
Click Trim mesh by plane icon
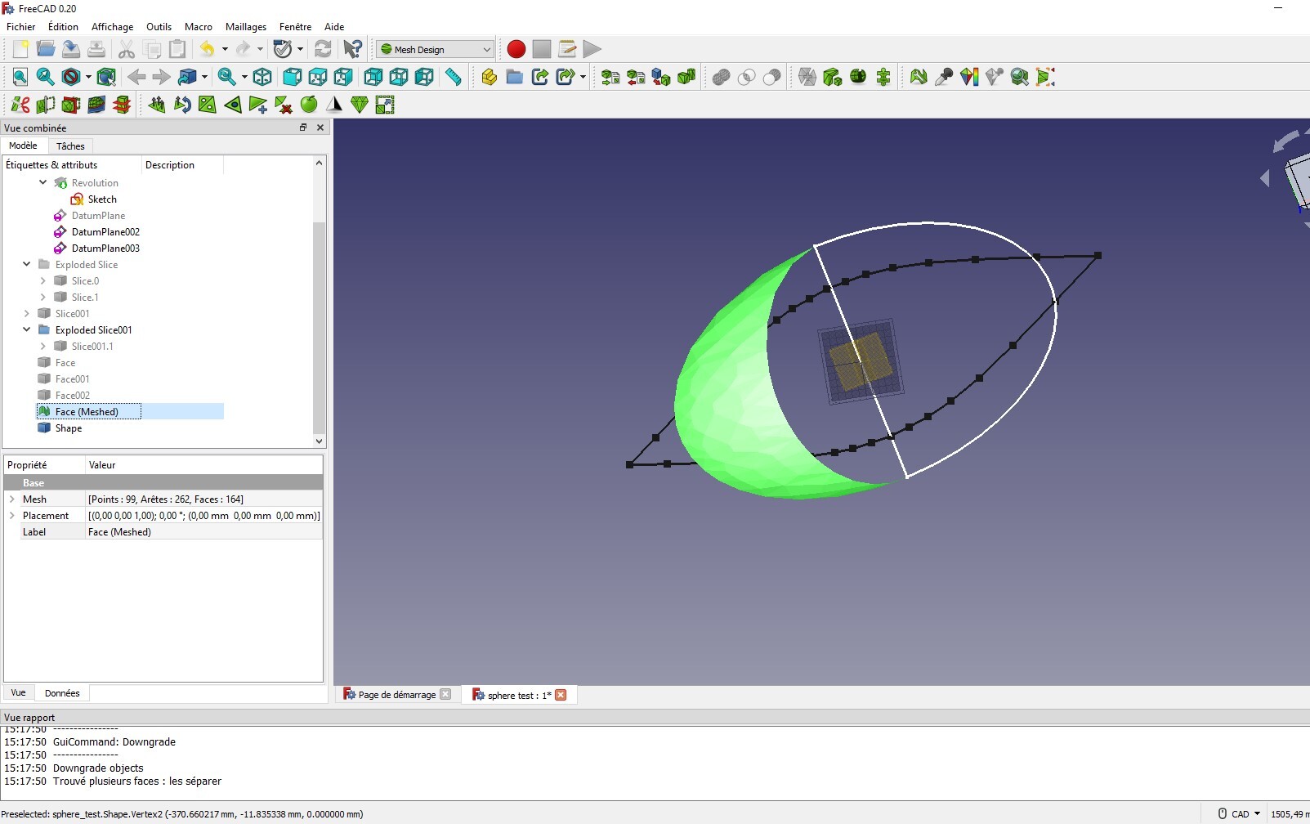[71, 105]
